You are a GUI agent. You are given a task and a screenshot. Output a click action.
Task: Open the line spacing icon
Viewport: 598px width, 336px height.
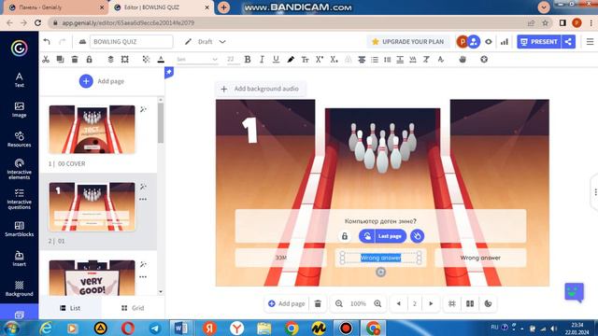[387, 60]
